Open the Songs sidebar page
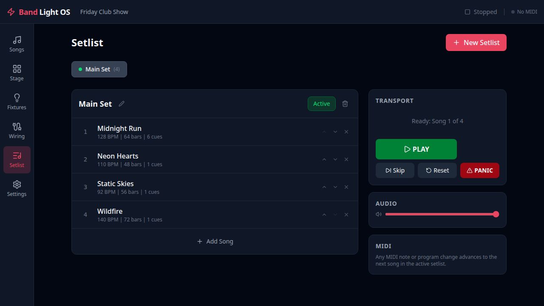 point(17,44)
